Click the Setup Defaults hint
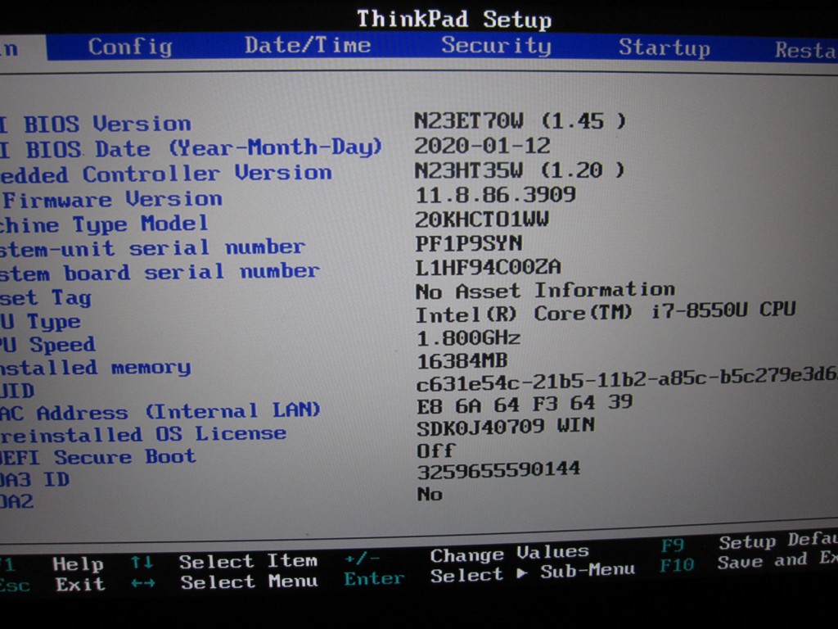 pos(777,541)
